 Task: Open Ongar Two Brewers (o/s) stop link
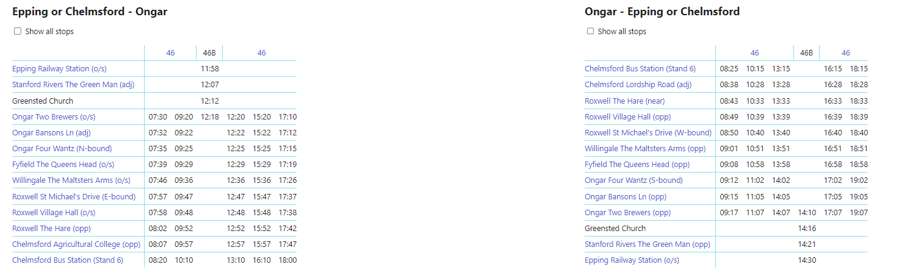(x=54, y=116)
